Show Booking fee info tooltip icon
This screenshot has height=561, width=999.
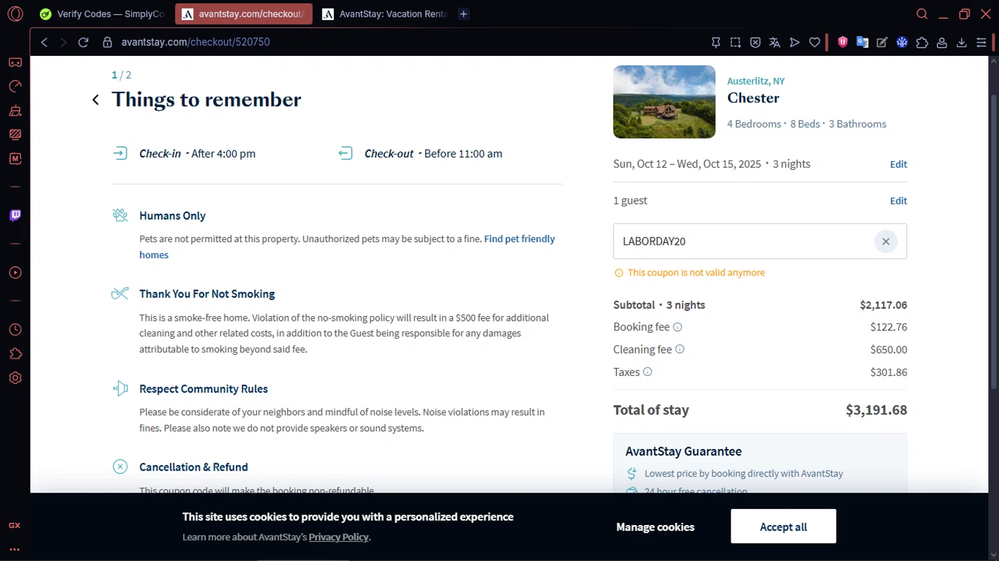point(677,327)
